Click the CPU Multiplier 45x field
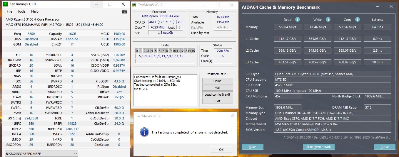399x157 pixels. click(x=288, y=96)
